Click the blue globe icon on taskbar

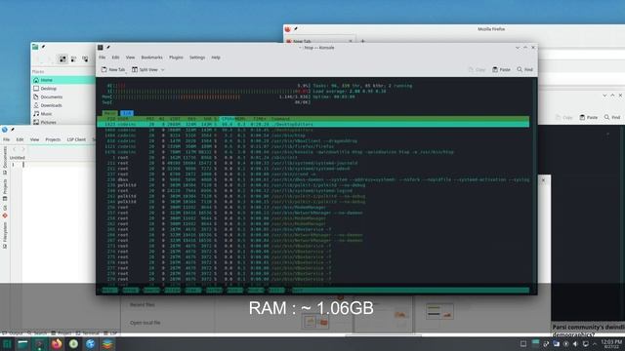click(x=91, y=344)
